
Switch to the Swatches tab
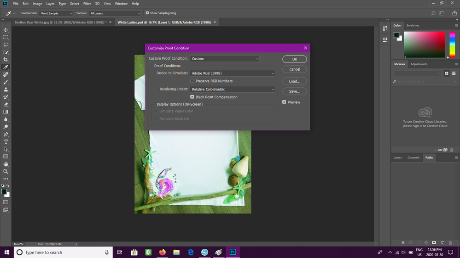(x=413, y=25)
